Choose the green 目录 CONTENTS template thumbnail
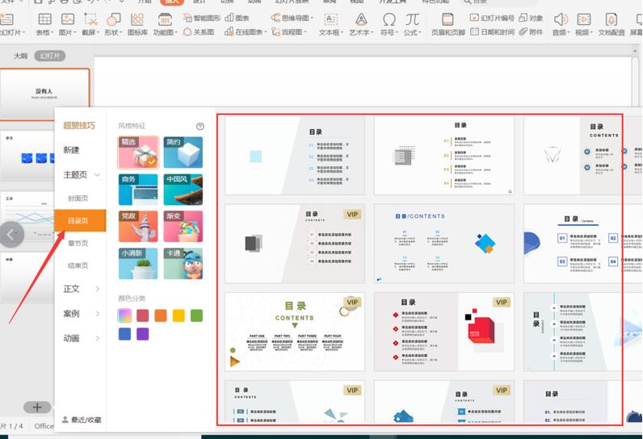 pos(294,331)
